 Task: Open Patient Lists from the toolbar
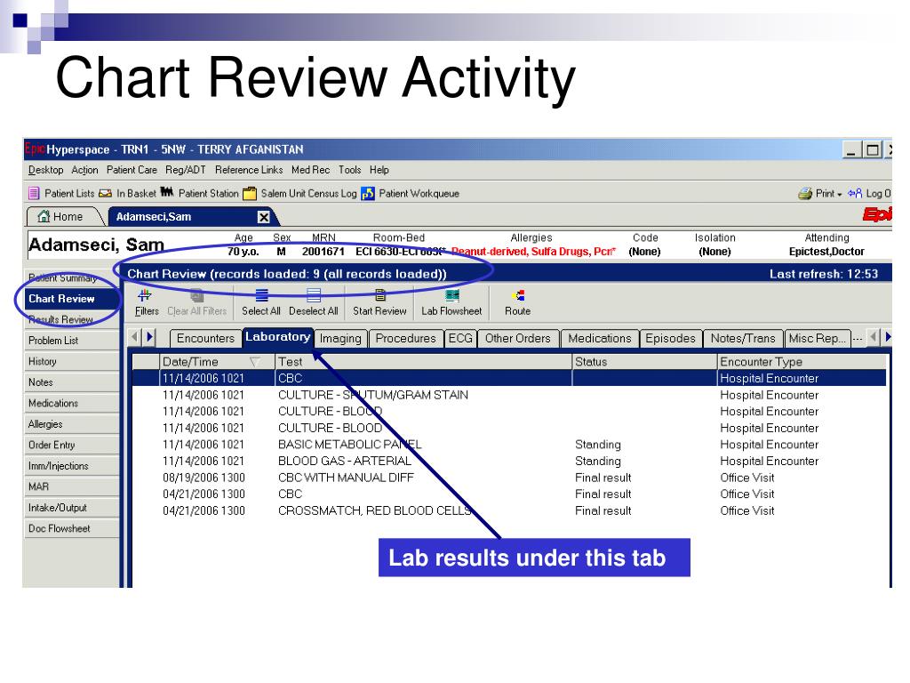61,193
